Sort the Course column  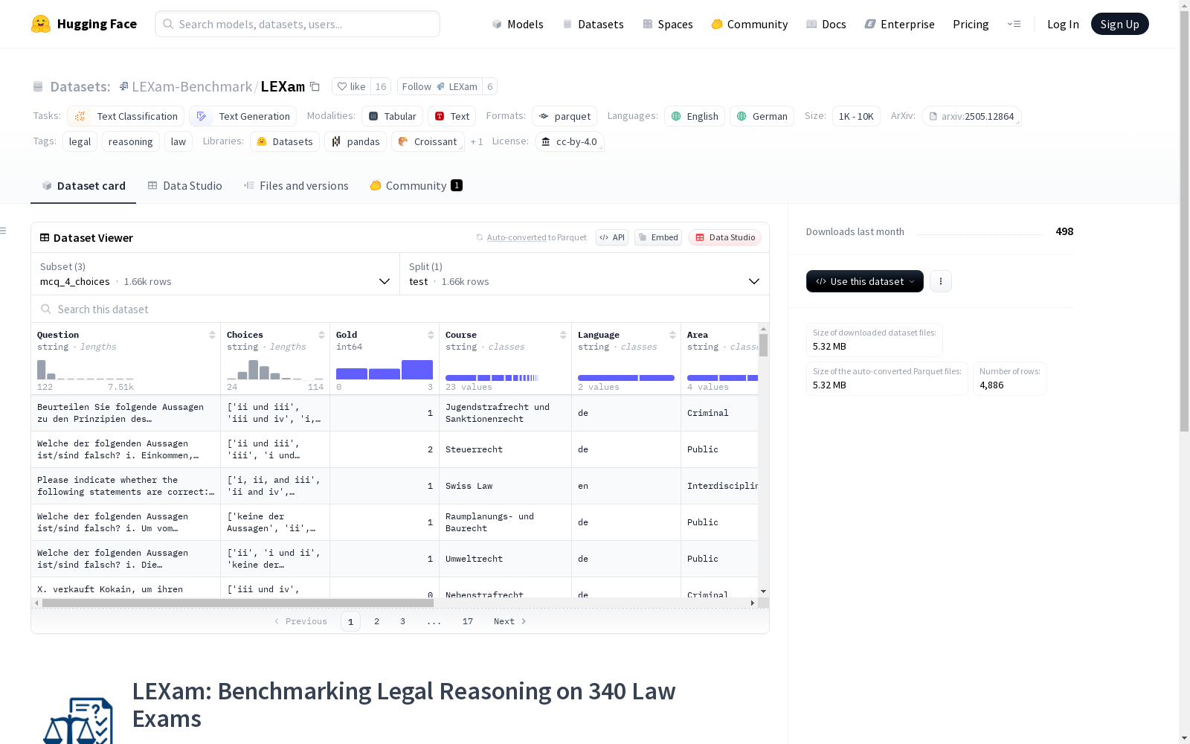click(x=563, y=335)
